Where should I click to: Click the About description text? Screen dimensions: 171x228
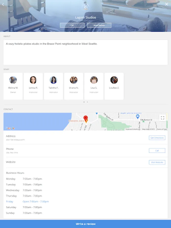click(x=52, y=44)
